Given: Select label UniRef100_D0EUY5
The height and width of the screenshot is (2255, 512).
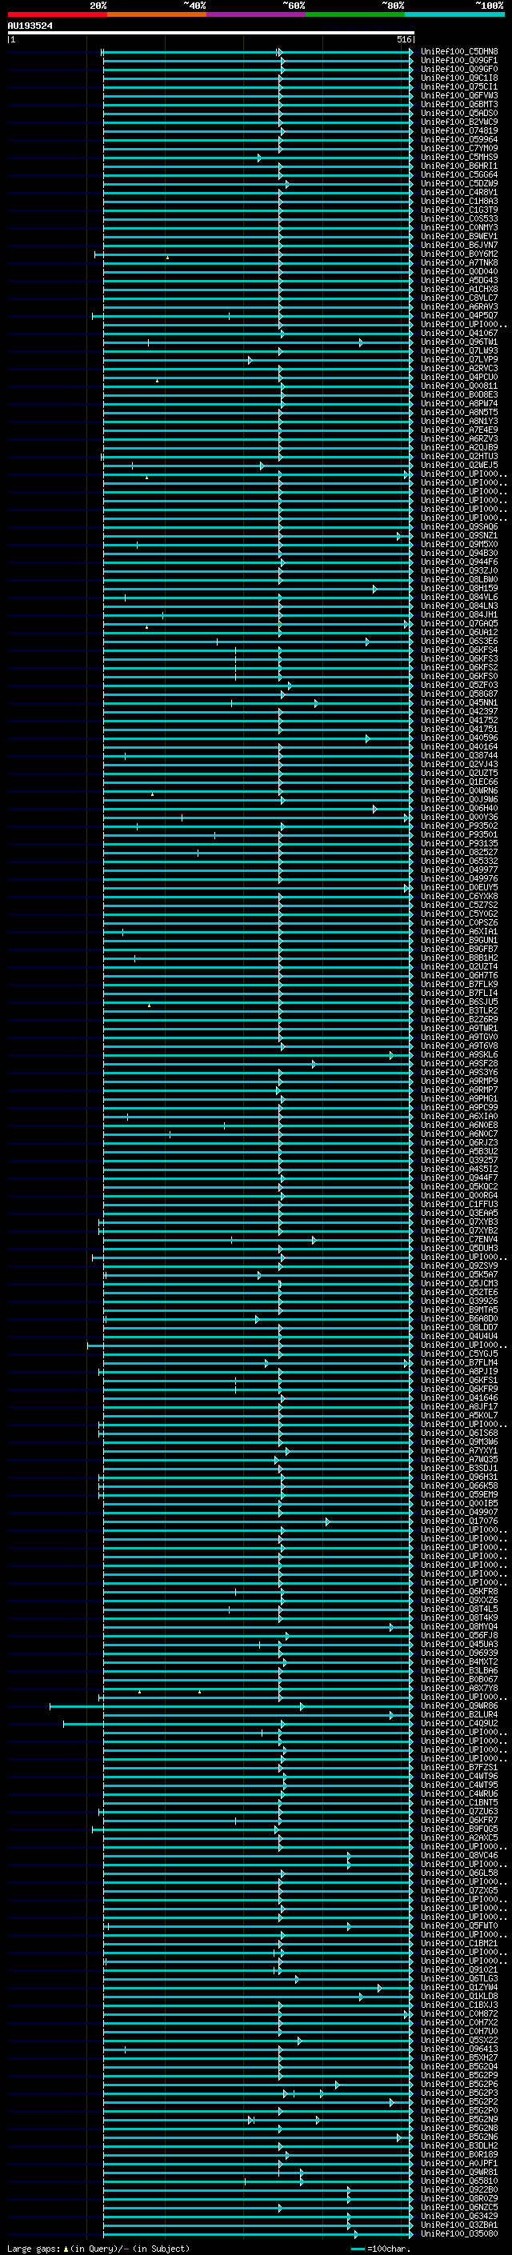Looking at the screenshot, I should click(459, 888).
